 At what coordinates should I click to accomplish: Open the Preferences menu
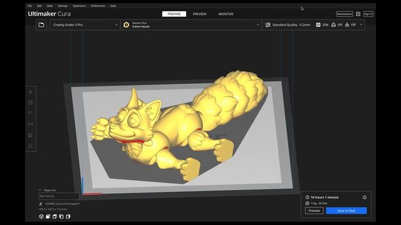(x=98, y=6)
